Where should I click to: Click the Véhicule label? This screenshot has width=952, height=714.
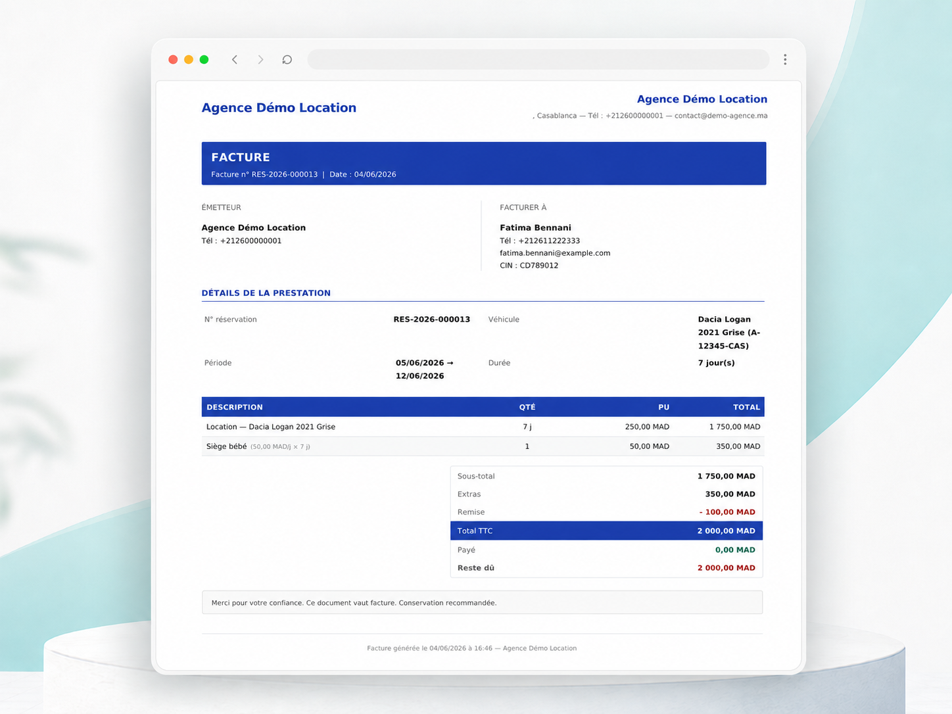pyautogui.click(x=504, y=320)
